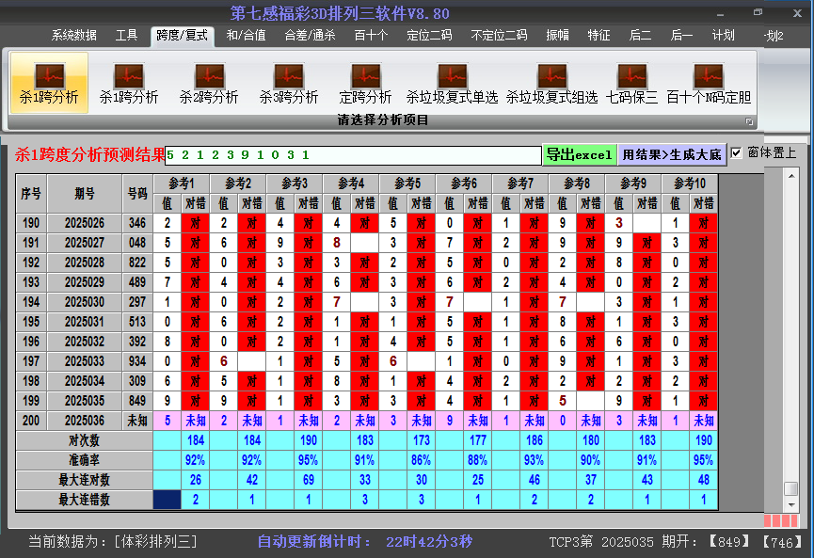The height and width of the screenshot is (558, 814).
Task: Click the 序号 column header
Action: coord(31,194)
